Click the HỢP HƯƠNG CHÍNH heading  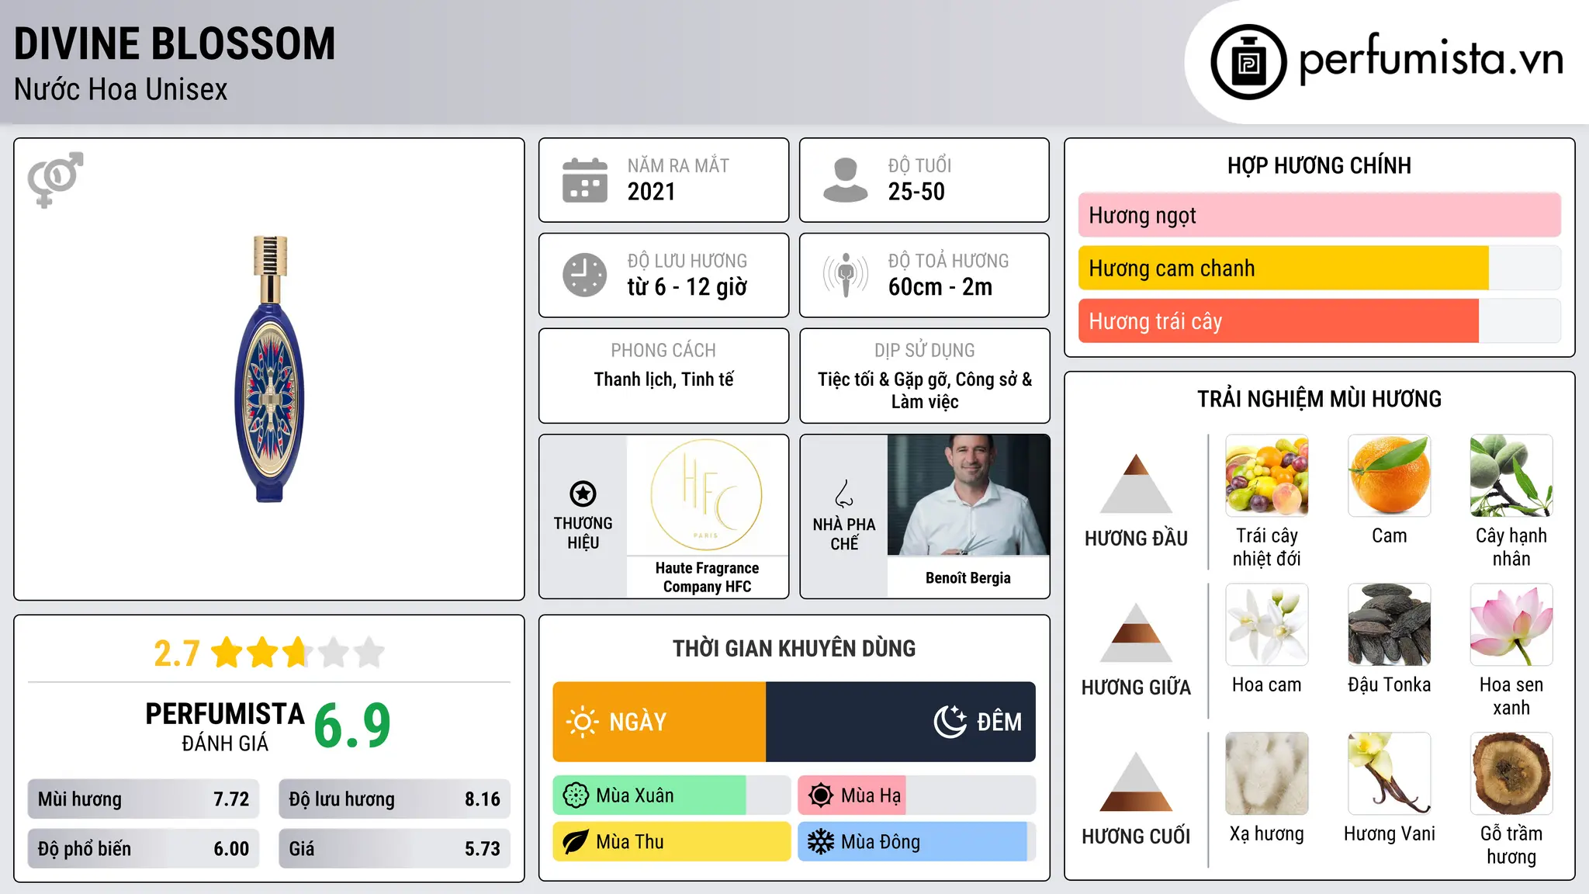tap(1319, 165)
